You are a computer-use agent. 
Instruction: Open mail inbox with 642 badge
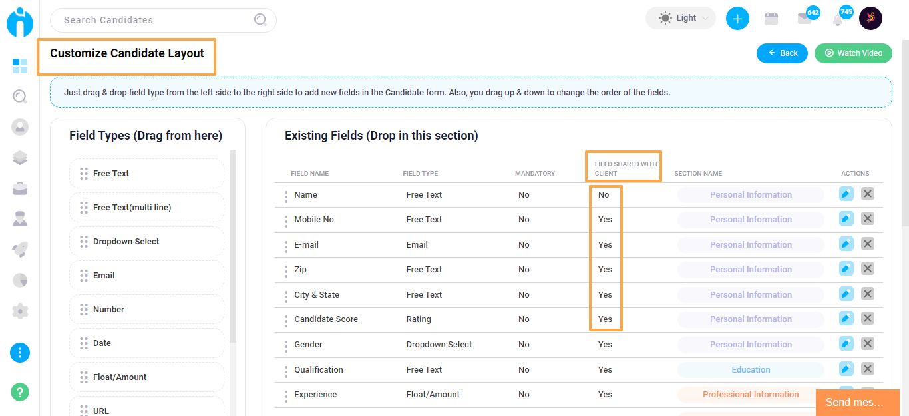pyautogui.click(x=805, y=19)
